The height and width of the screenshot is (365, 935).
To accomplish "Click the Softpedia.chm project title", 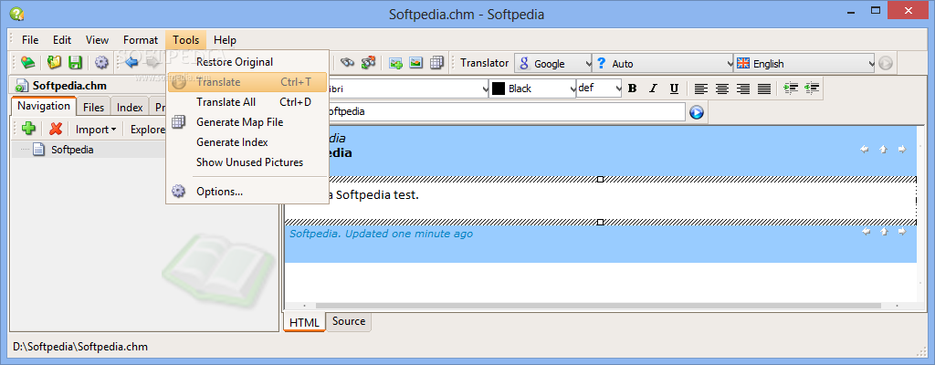I will 69,85.
